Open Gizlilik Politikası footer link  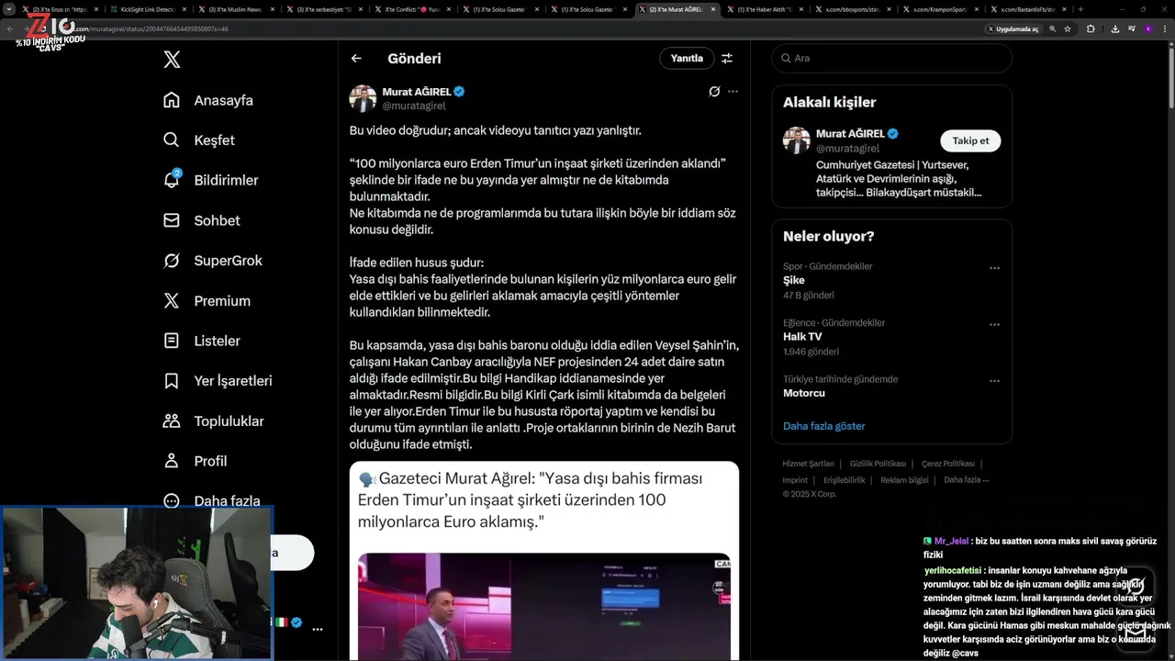[x=878, y=464]
